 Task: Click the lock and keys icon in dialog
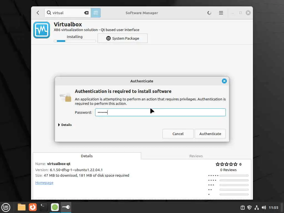pyautogui.click(x=65, y=98)
